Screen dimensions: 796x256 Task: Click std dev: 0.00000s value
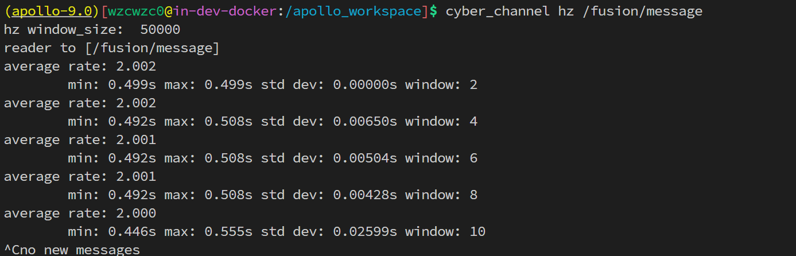pyautogui.click(x=329, y=85)
